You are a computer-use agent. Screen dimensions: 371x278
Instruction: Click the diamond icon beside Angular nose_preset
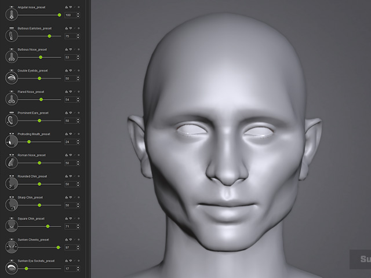[71, 8]
